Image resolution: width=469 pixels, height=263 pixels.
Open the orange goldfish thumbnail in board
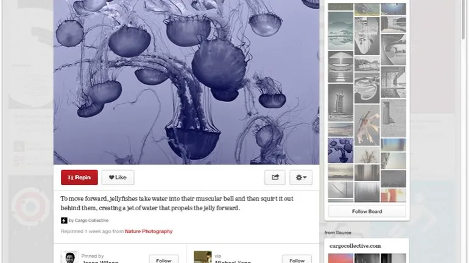point(367,125)
